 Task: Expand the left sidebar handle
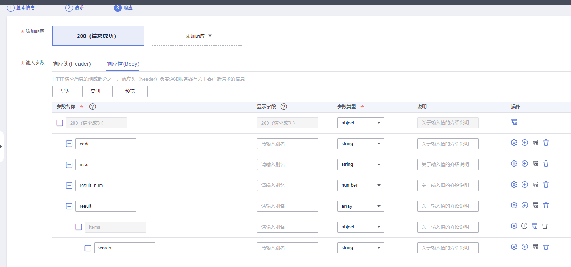tap(1, 146)
